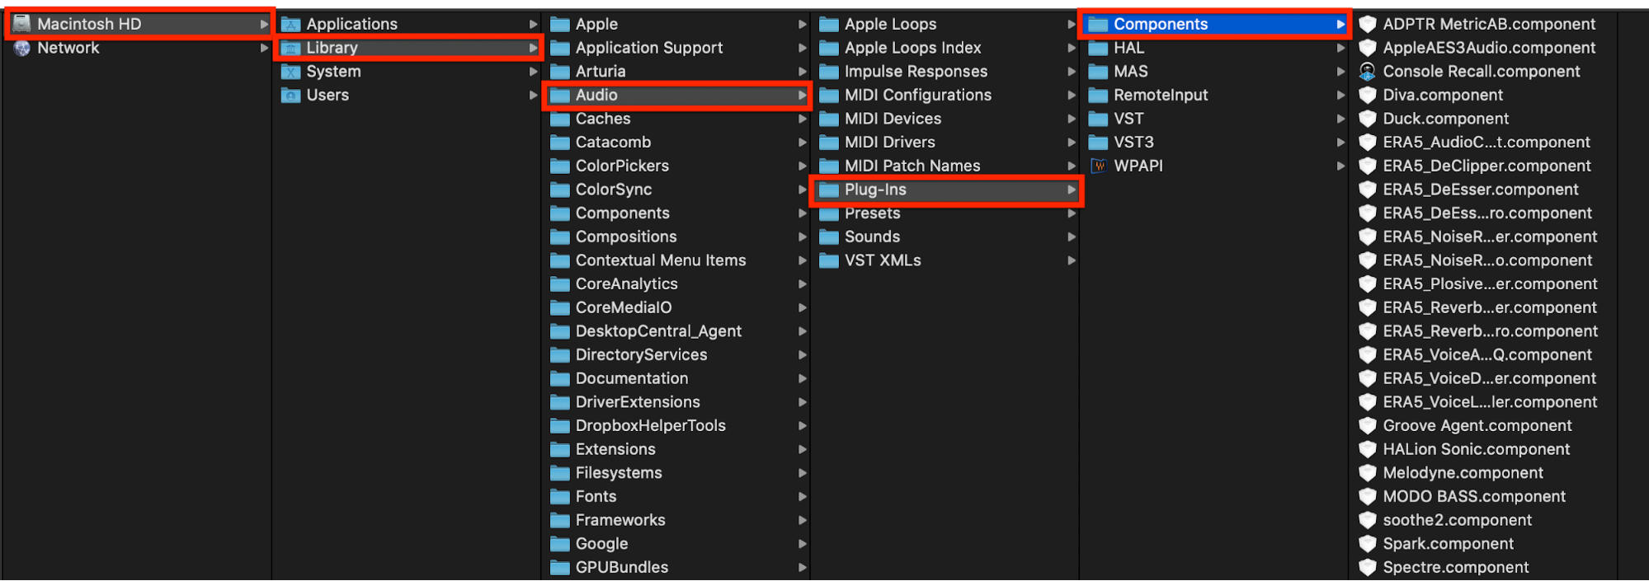Select the Presets folder
This screenshot has height=581, width=1649.
[x=872, y=213]
